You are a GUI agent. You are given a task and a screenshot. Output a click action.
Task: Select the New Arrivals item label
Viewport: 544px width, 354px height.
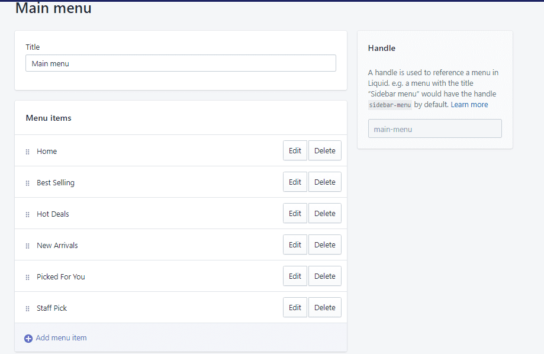coord(57,245)
